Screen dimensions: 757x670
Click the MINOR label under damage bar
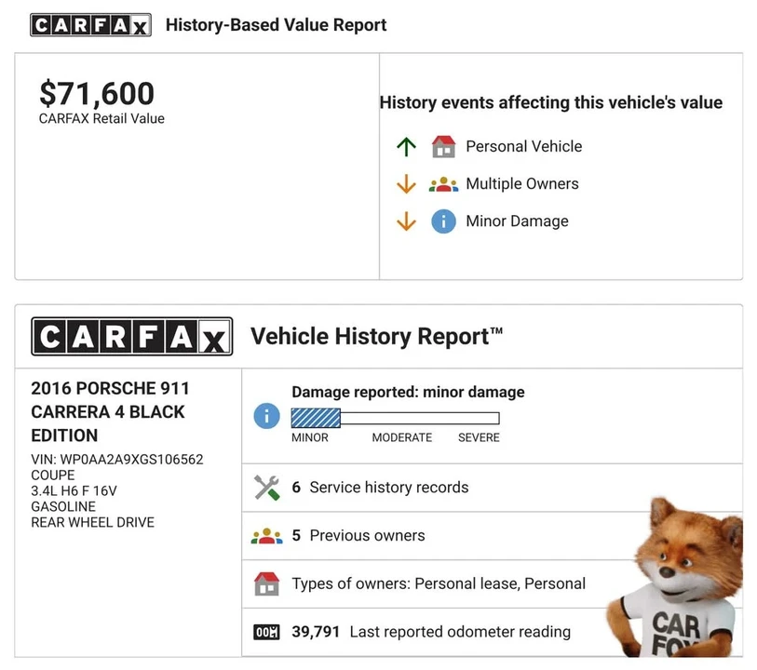(x=310, y=437)
